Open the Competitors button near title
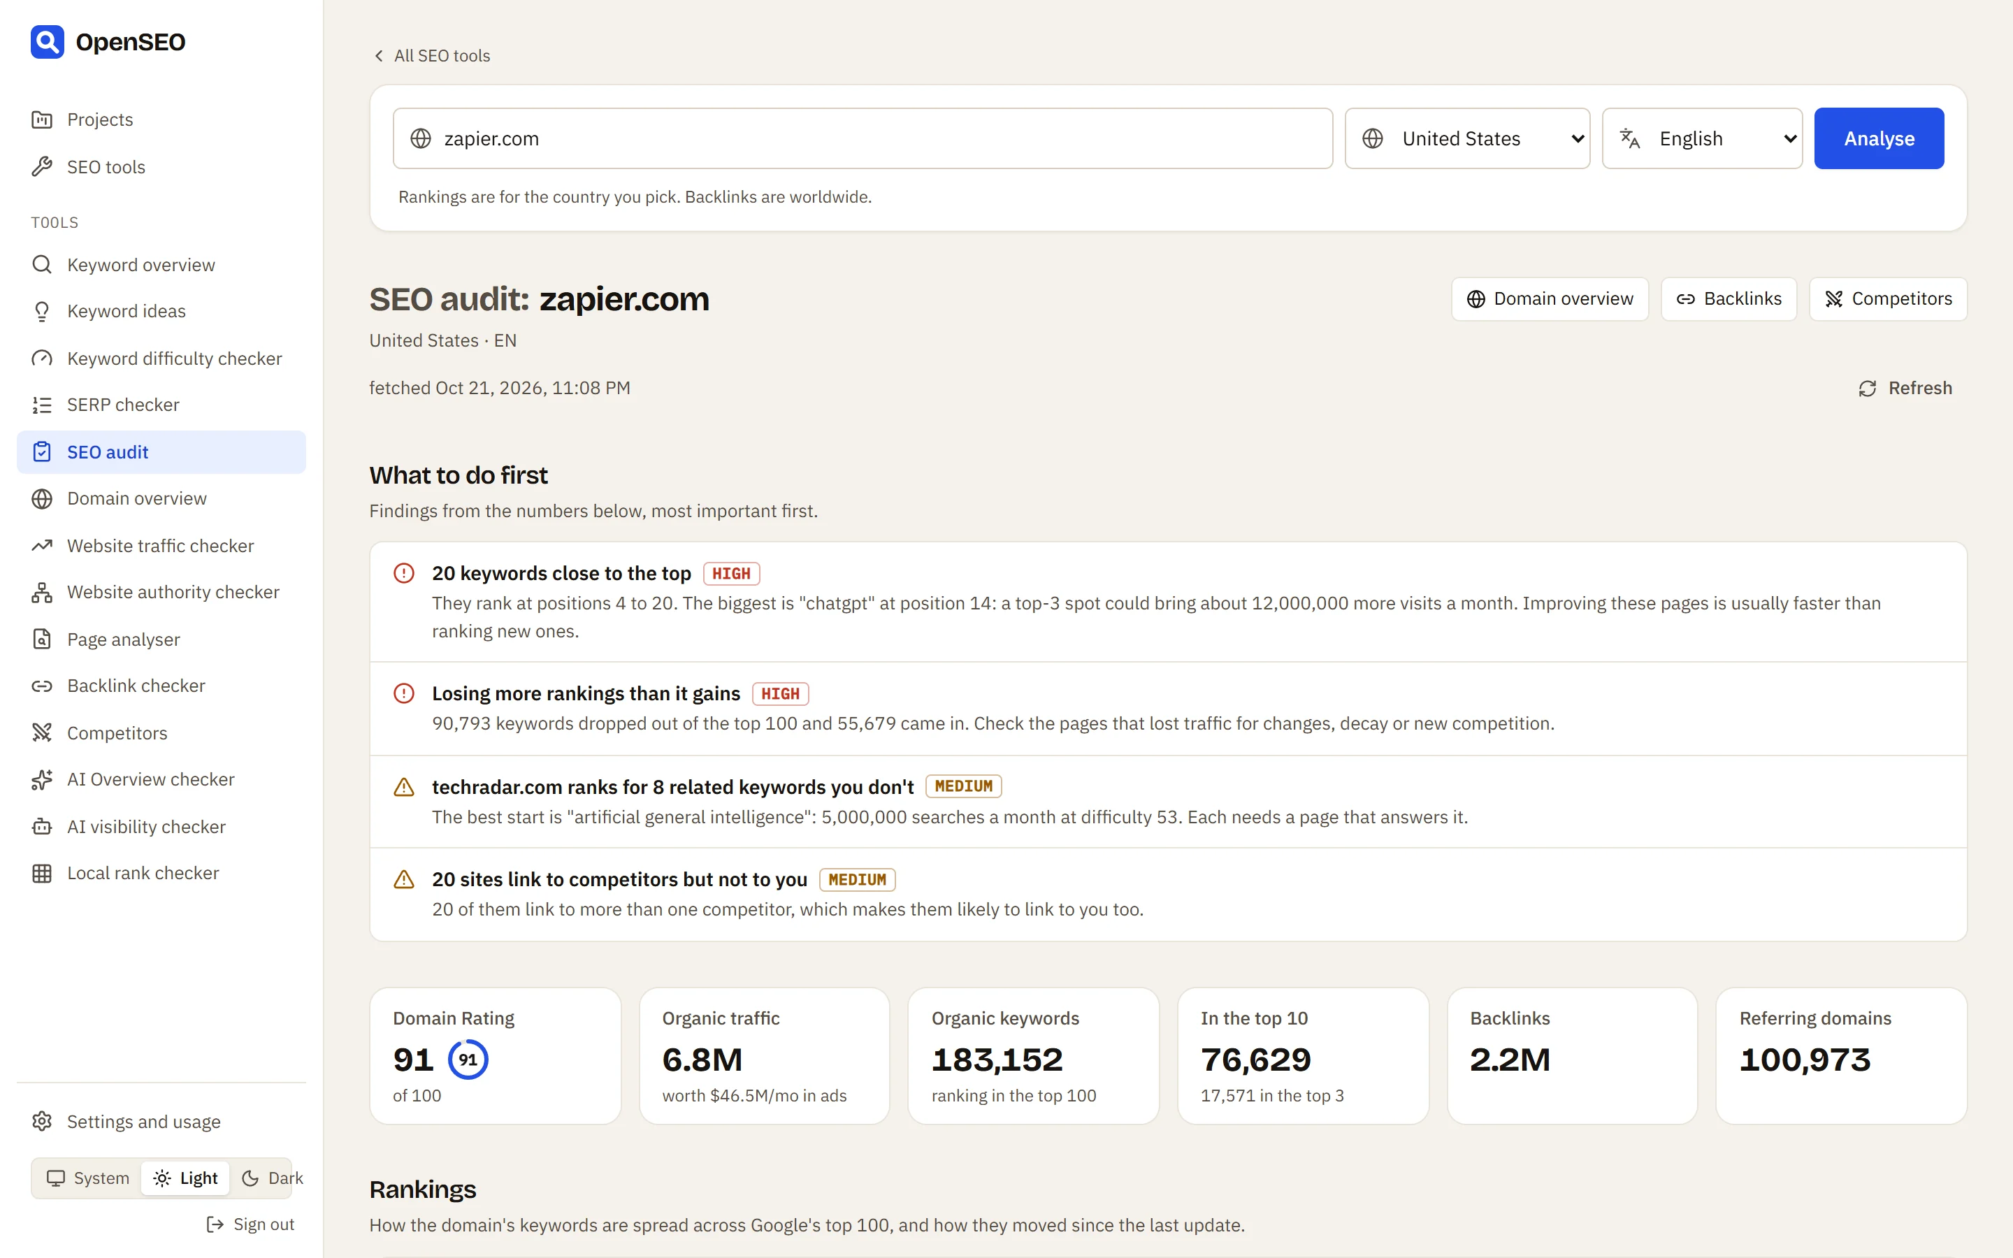This screenshot has width=2013, height=1258. [1888, 298]
